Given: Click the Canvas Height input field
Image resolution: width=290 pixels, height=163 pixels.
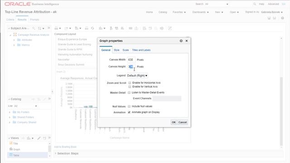Looking at the screenshot, I should (x=131, y=67).
